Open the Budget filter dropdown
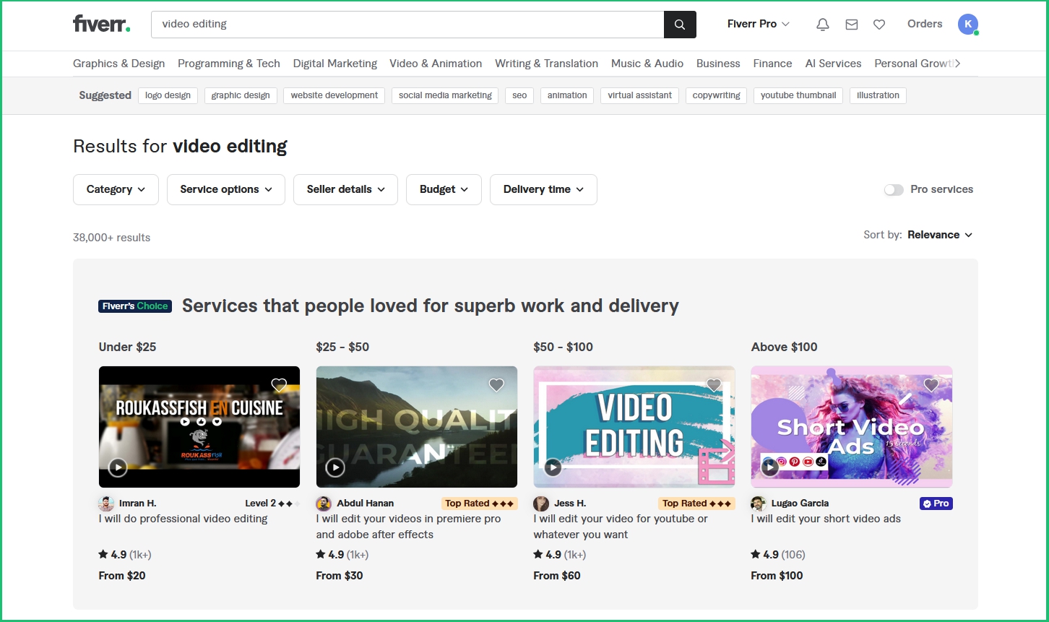Viewport: 1049px width, 622px height. [444, 189]
